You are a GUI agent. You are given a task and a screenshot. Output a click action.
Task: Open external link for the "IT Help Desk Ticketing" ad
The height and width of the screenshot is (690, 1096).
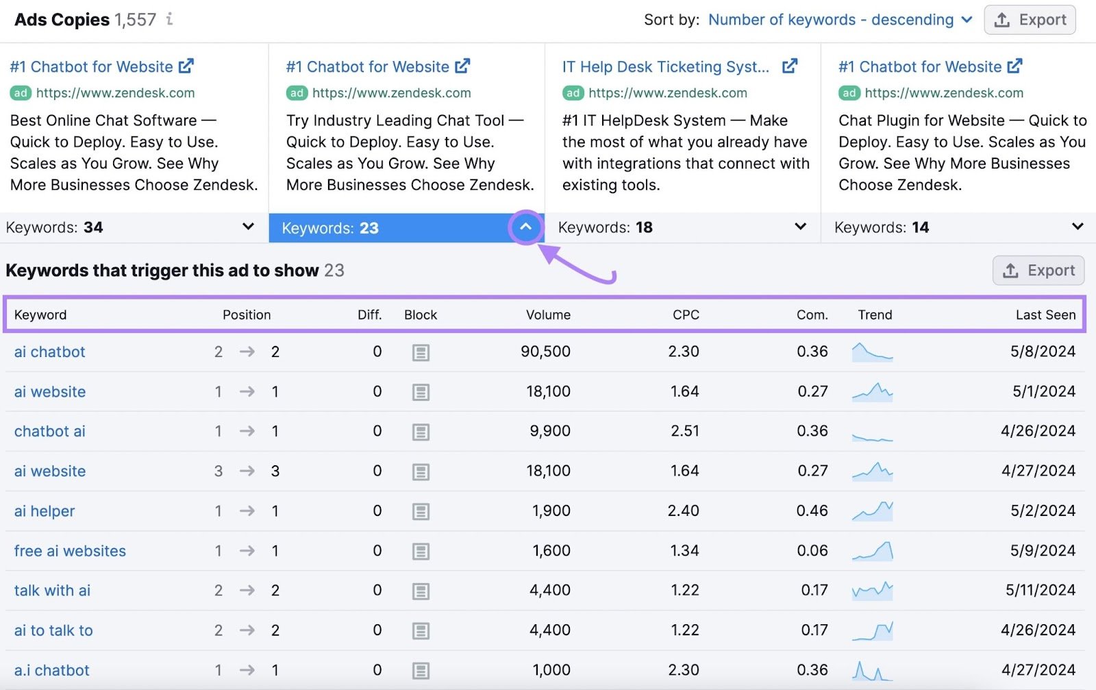coord(790,66)
